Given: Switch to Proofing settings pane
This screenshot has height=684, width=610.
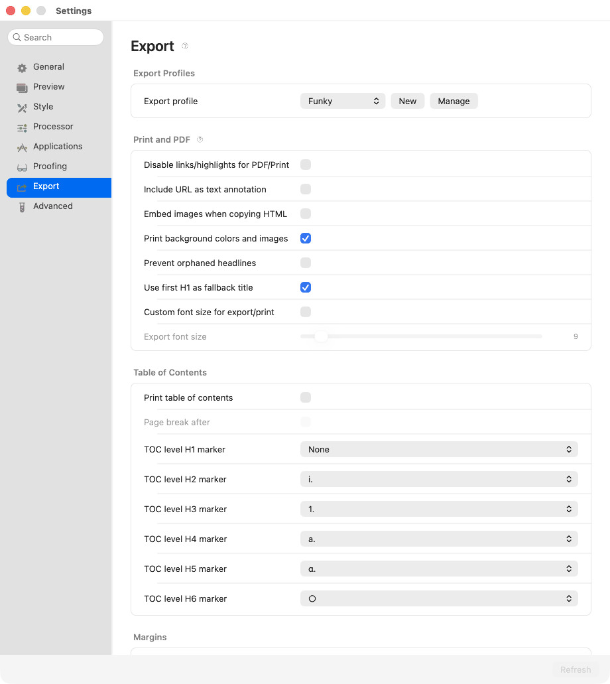Looking at the screenshot, I should [x=59, y=167].
